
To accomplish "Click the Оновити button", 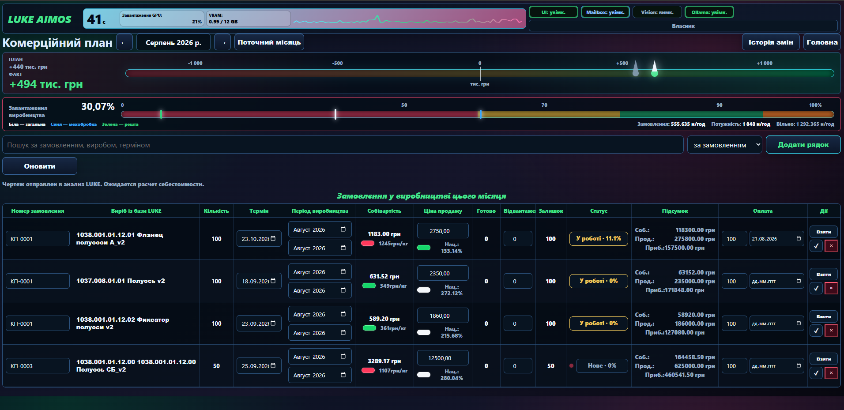I will click(40, 166).
